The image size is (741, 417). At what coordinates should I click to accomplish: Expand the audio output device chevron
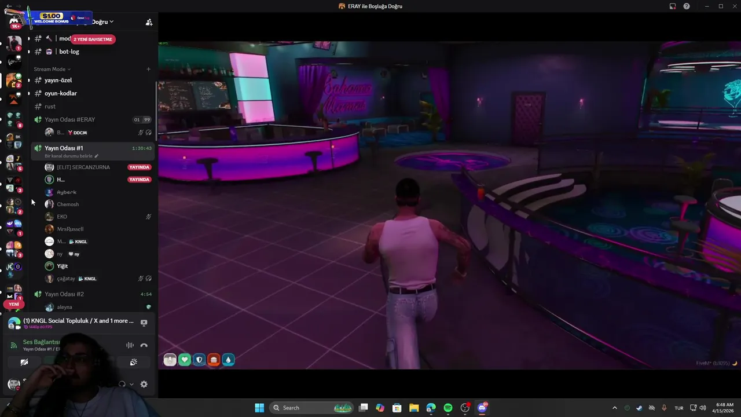(x=131, y=384)
